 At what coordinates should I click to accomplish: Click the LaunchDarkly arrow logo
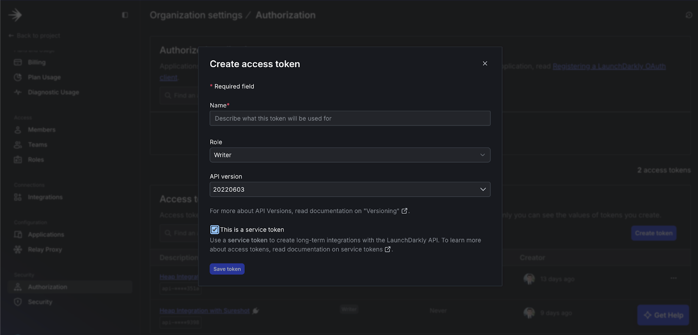coord(15,15)
